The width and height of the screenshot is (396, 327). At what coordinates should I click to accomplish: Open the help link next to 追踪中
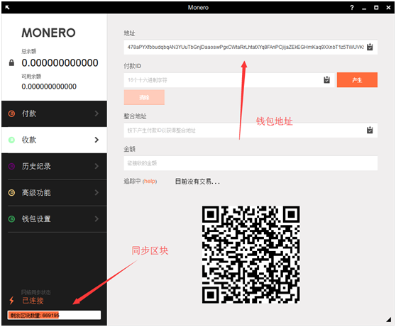point(150,182)
